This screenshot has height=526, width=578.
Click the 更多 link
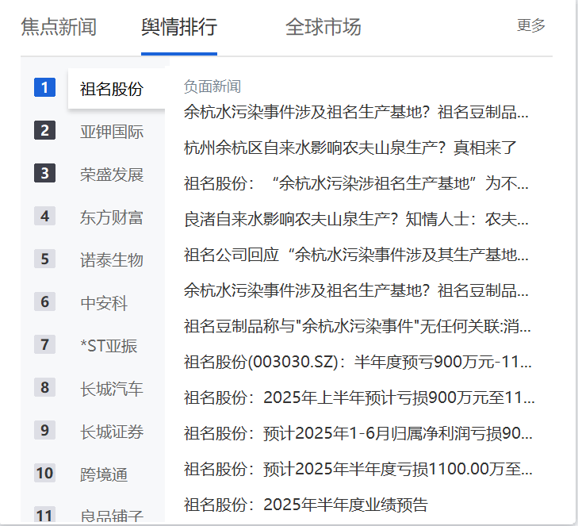pos(530,25)
